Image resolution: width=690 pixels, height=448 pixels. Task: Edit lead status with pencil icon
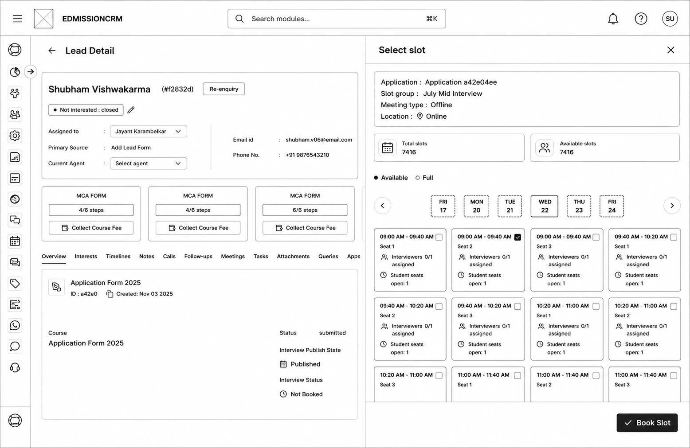[x=131, y=110]
